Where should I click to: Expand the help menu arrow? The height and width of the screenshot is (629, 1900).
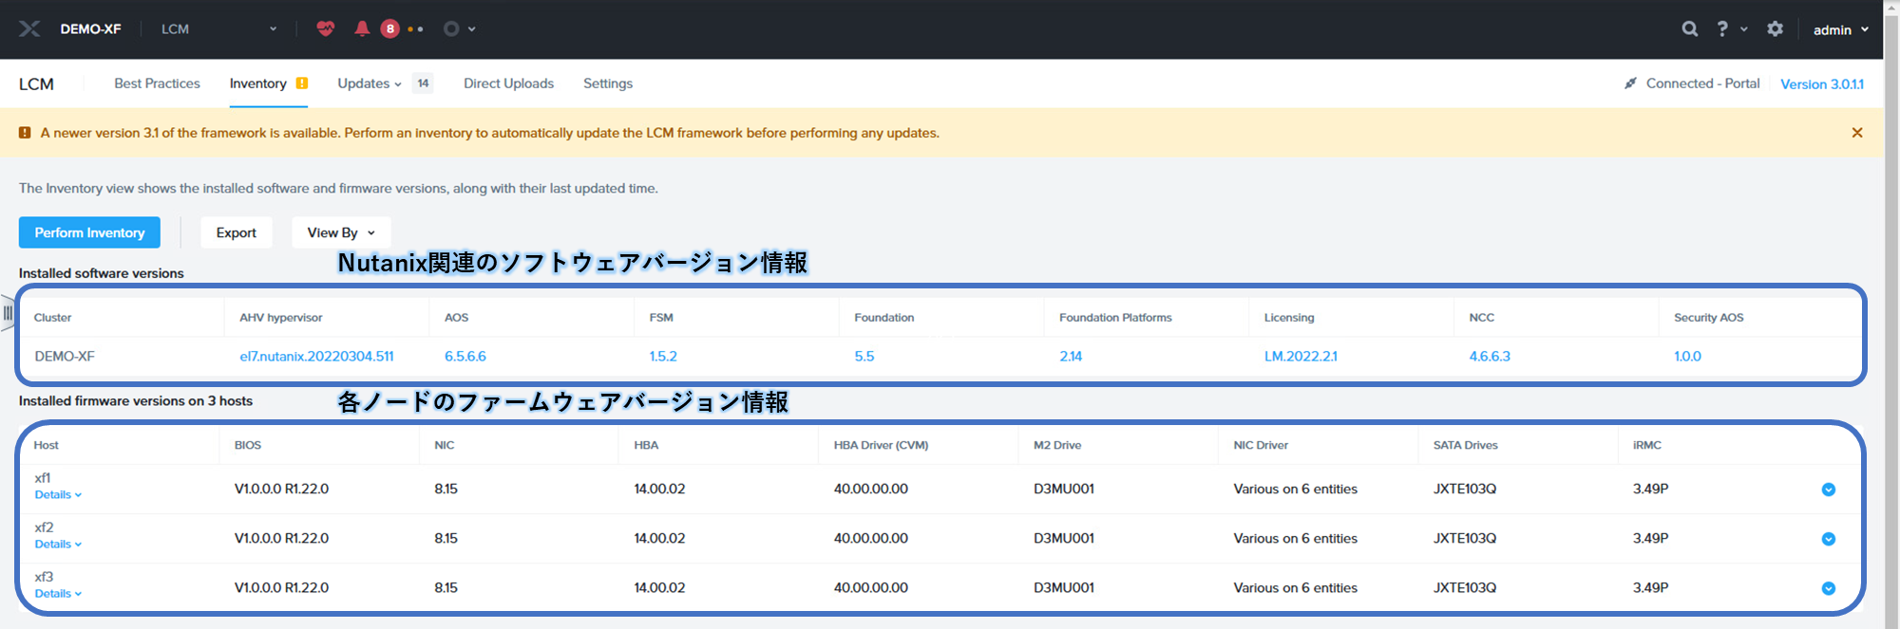tap(1744, 29)
